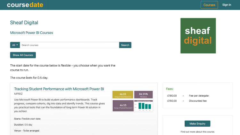
Task: Click the £150.00 discounted fee row
Action: tap(187, 101)
